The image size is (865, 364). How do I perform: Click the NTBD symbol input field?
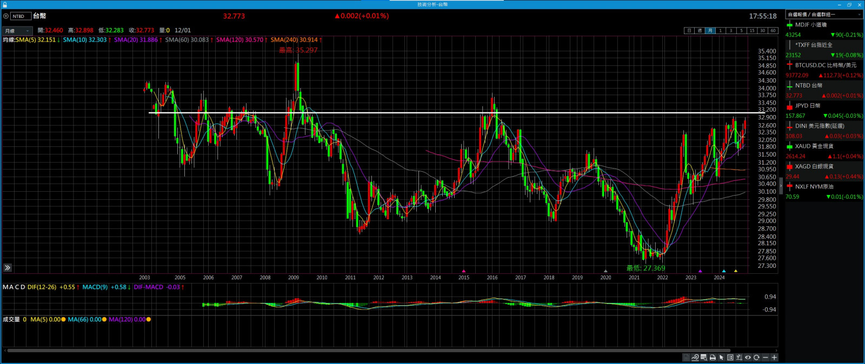point(21,16)
